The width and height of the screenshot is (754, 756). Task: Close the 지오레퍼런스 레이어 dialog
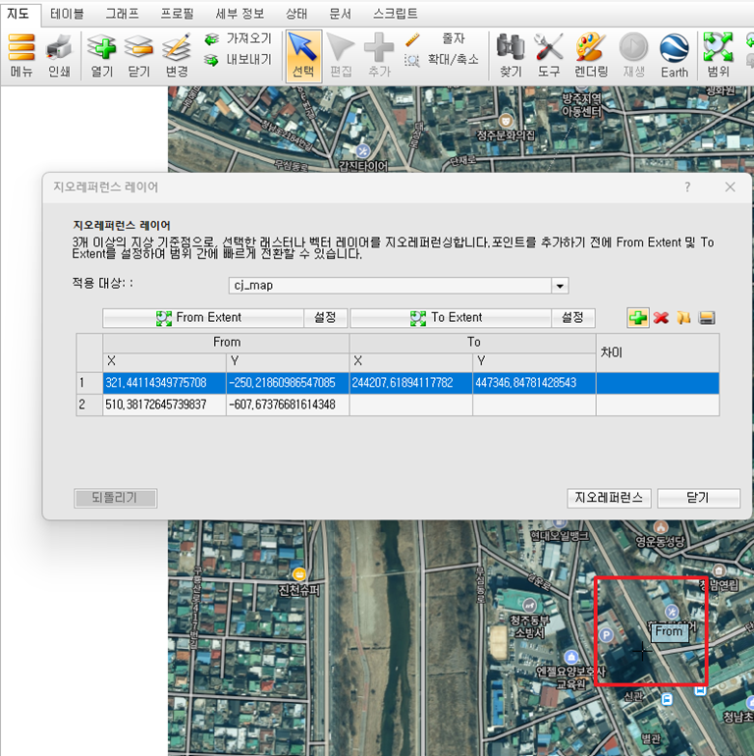click(x=729, y=188)
